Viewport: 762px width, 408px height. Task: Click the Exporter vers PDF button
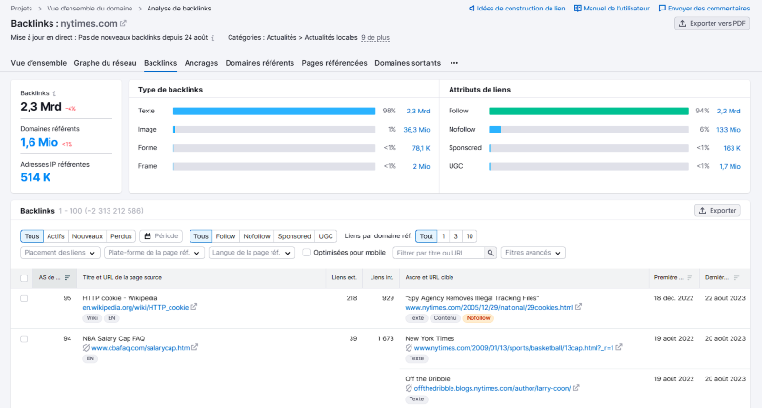(x=712, y=23)
